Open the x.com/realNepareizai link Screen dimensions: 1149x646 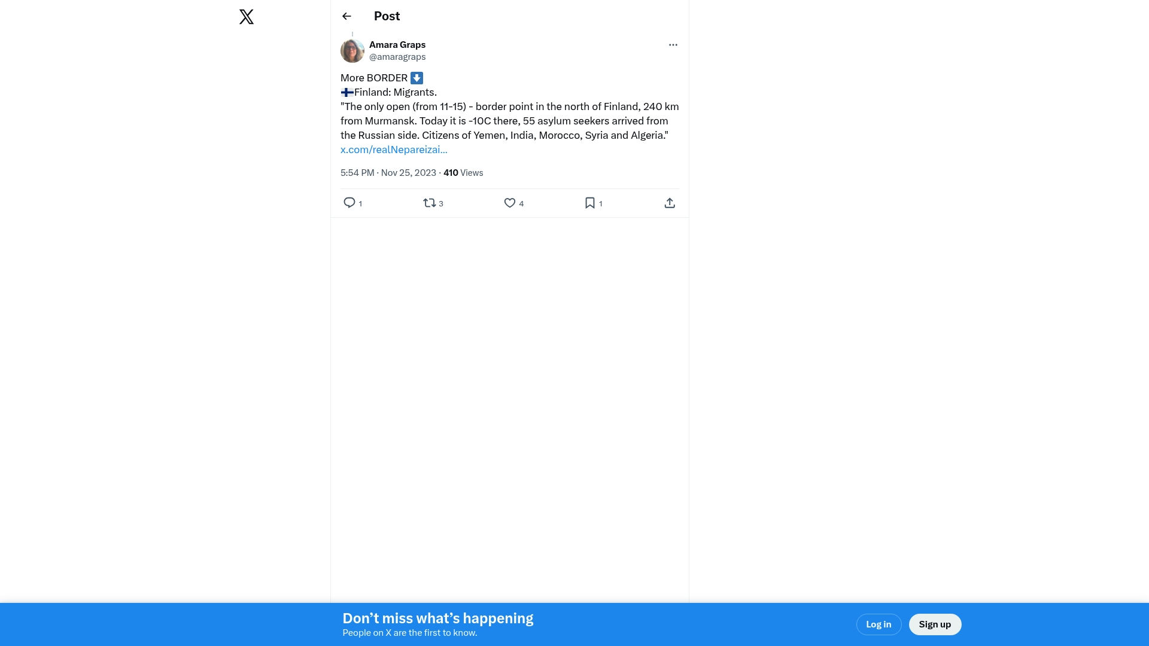394,150
